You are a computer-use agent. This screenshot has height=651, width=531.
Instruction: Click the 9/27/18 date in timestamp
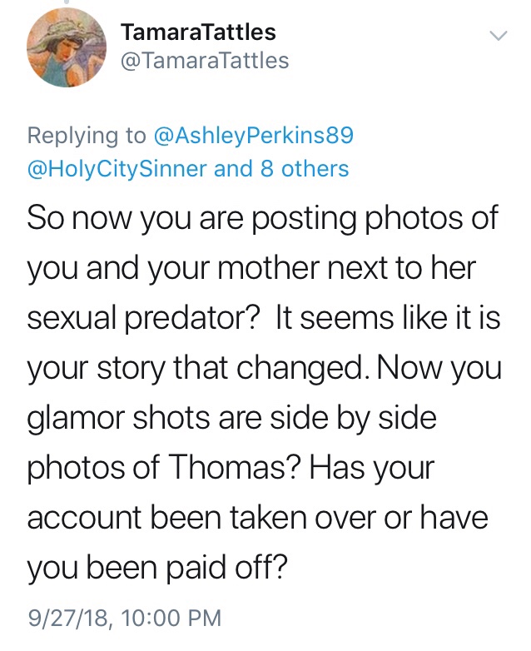(x=70, y=619)
